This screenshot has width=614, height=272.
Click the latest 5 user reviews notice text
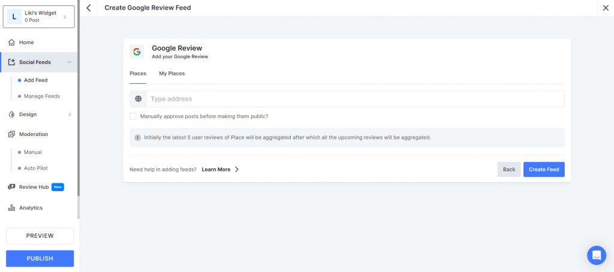click(287, 138)
